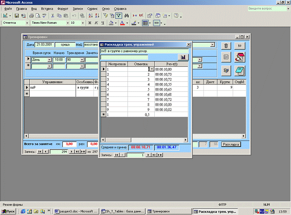Click the trash can delete button
The height and width of the screenshot is (215, 291).
click(226, 46)
